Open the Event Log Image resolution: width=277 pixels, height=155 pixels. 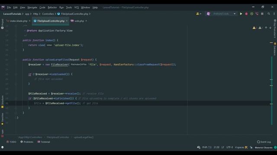pyautogui.click(x=264, y=142)
